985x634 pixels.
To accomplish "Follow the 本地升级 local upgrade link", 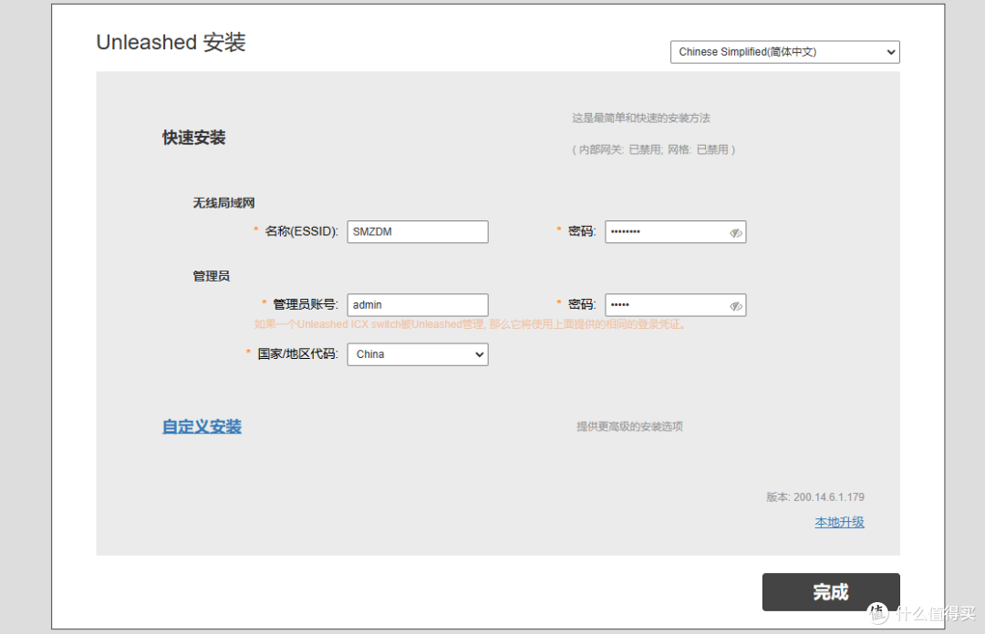I will coord(839,522).
